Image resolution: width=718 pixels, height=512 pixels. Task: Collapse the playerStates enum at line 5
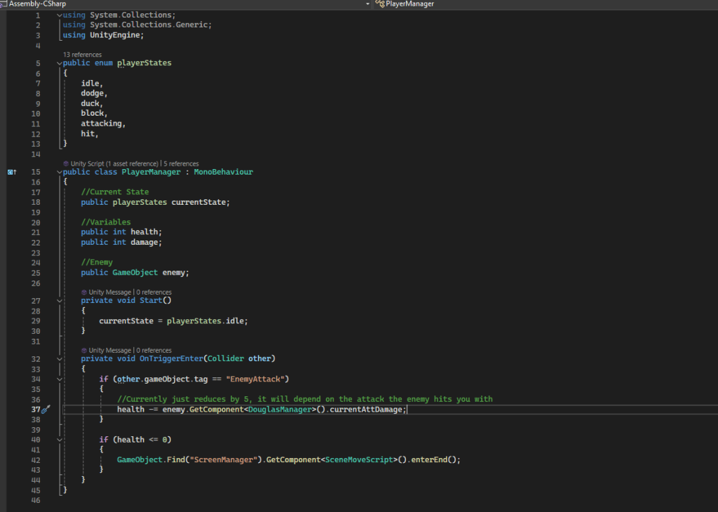[x=60, y=63]
